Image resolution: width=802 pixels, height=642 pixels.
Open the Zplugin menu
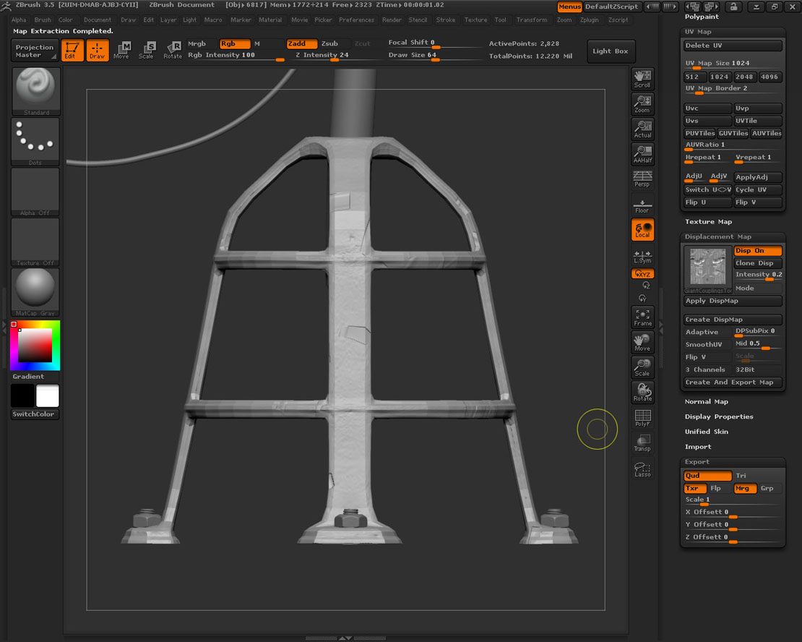coord(590,20)
